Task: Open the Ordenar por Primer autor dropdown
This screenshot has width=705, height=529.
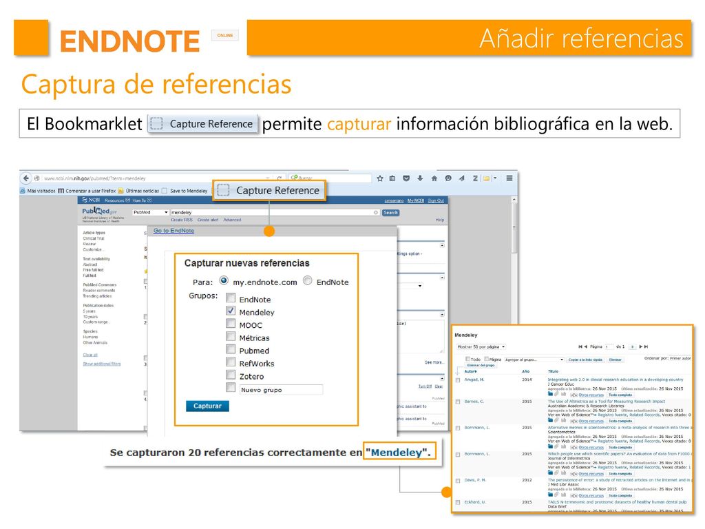Action: coord(680,358)
